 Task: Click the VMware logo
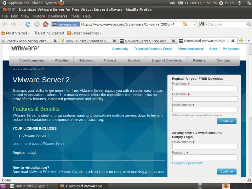click(25, 48)
